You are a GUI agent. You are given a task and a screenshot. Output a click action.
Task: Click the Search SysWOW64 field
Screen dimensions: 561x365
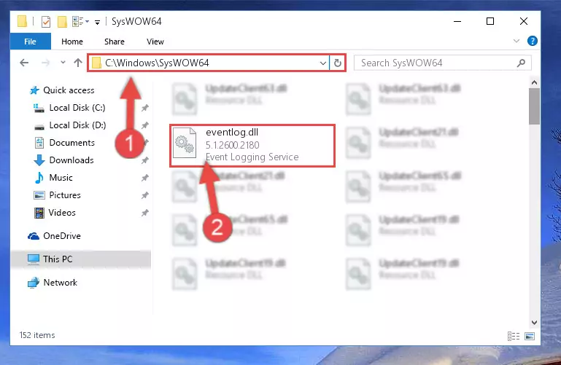tap(442, 63)
